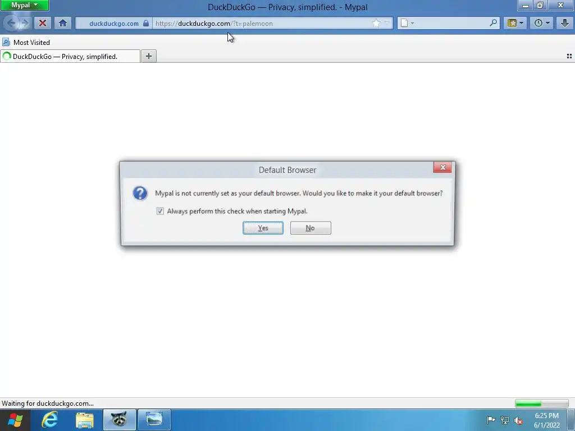Open the Mypal application menu button
Image resolution: width=575 pixels, height=431 pixels.
tap(24, 5)
